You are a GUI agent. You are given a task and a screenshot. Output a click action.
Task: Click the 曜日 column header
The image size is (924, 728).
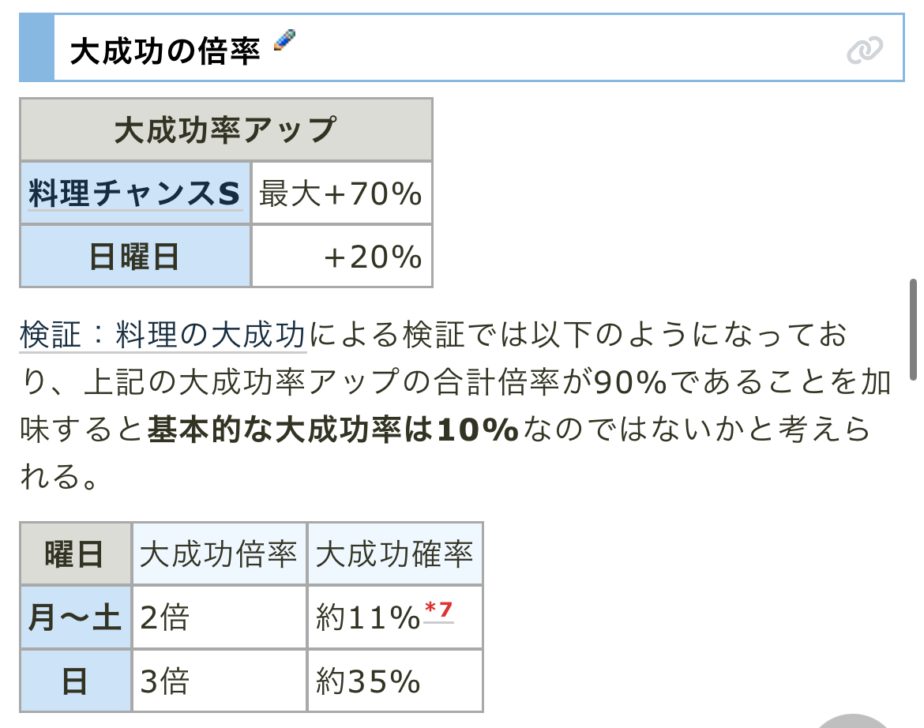76,554
